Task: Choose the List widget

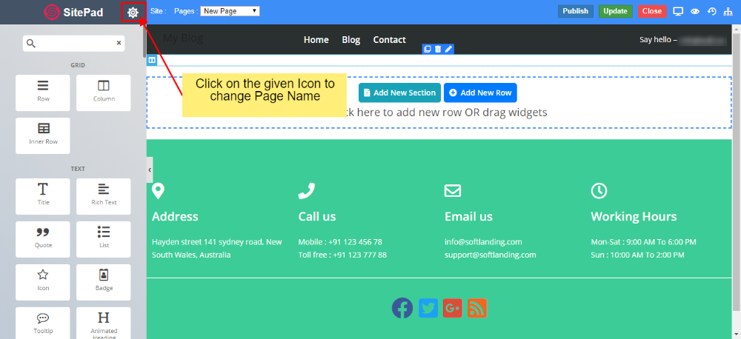Action: 104,237
